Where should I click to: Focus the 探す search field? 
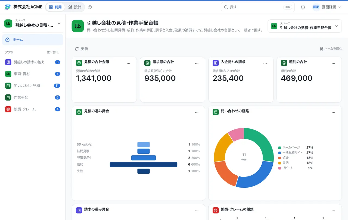point(258,7)
